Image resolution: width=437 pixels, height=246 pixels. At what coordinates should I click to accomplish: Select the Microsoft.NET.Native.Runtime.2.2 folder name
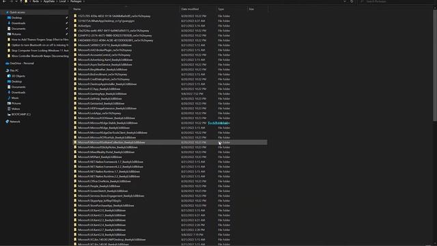coord(109,176)
